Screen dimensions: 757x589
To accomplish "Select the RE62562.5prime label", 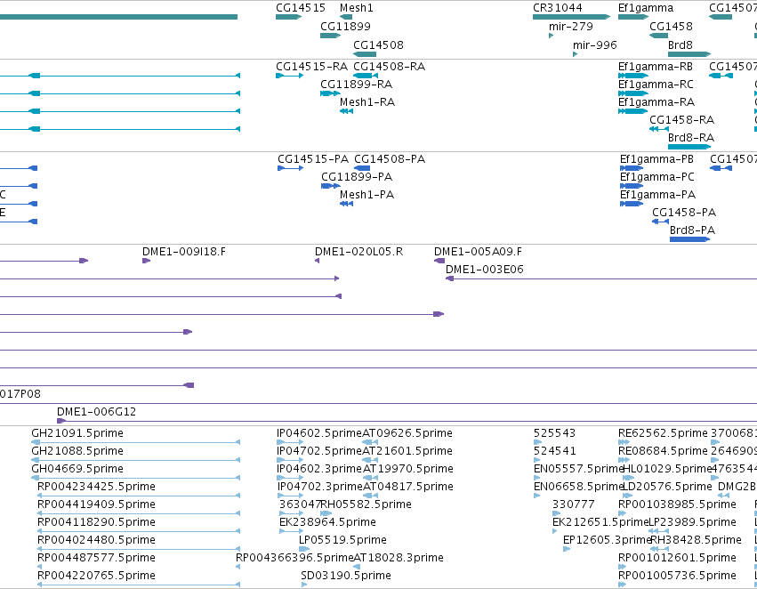I will [x=663, y=433].
